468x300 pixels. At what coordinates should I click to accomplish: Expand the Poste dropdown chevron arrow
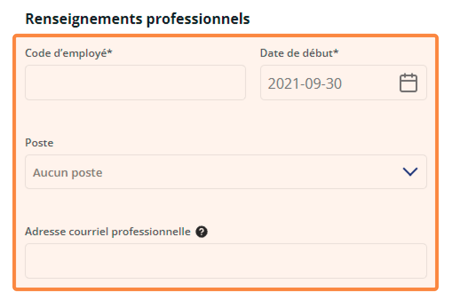point(410,172)
